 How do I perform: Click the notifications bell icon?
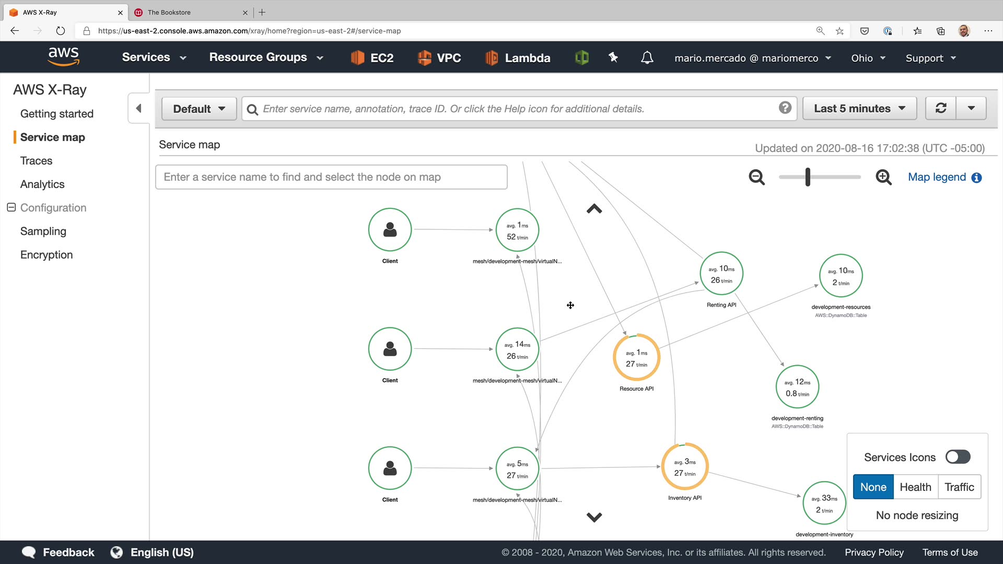[x=647, y=58]
